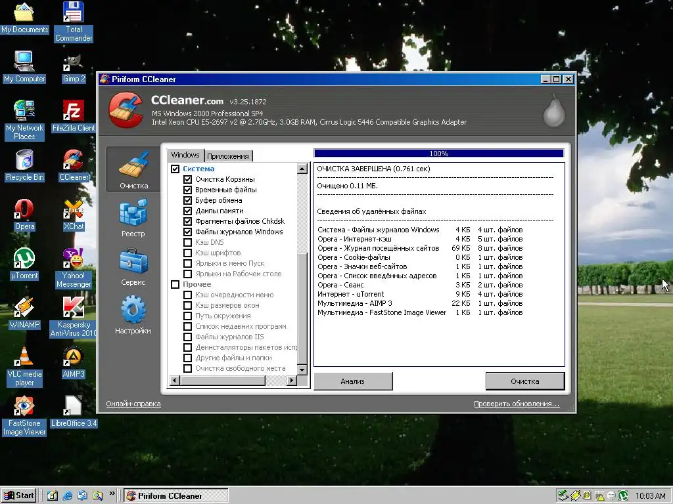Open the Очистка (Cleaner) sidebar section
The width and height of the screenshot is (673, 504).
[133, 170]
